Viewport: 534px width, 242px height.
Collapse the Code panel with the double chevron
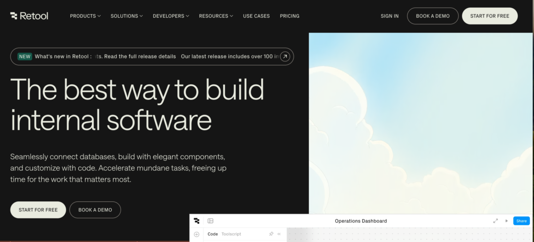tap(279, 234)
